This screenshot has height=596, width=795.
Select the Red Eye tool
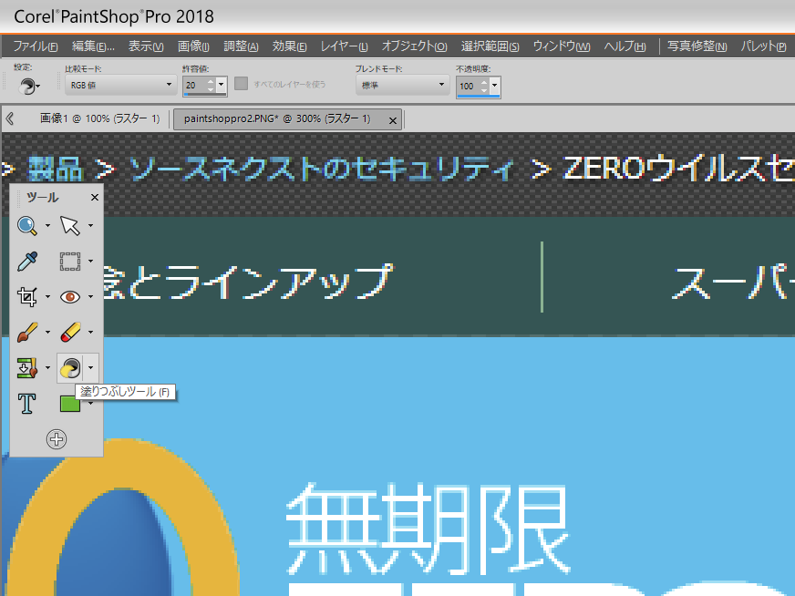pos(69,296)
